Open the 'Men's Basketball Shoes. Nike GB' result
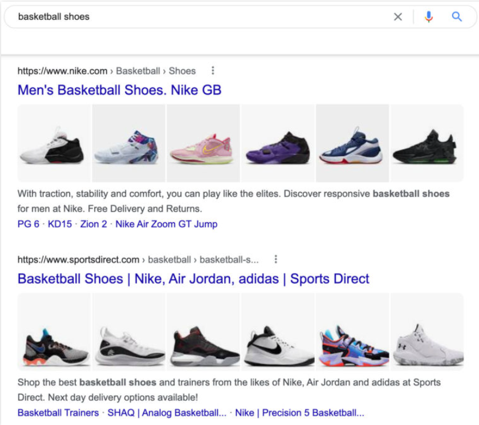The image size is (479, 425). [x=119, y=90]
